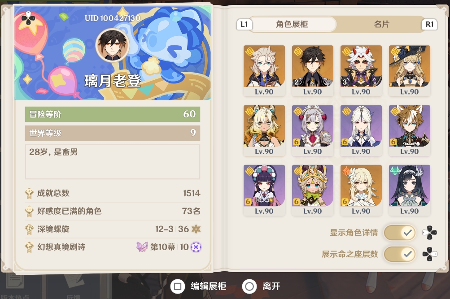This screenshot has height=299, width=450.
Task: Click the 编辑展柜 text button
Action: click(209, 286)
